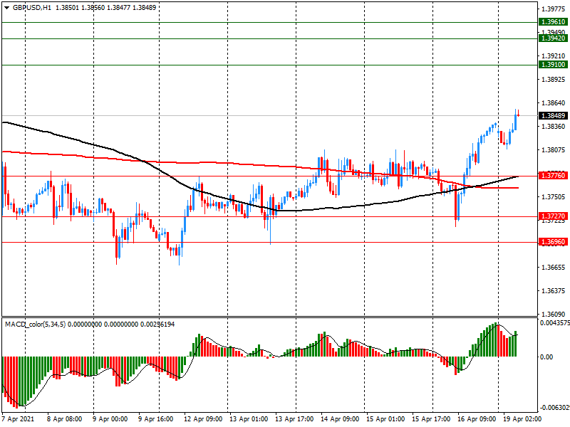Select the 16 Apr 09:00 time label
570x427 pixels.
(x=475, y=419)
